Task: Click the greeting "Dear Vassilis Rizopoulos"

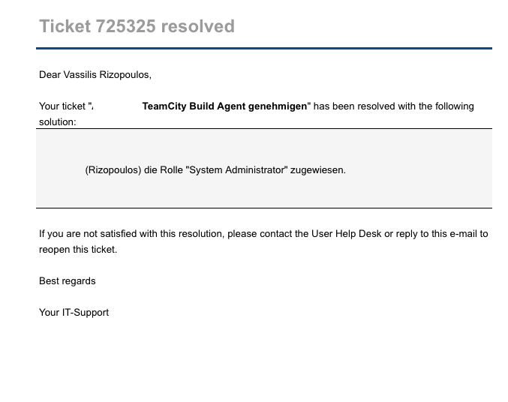Action: (x=95, y=75)
